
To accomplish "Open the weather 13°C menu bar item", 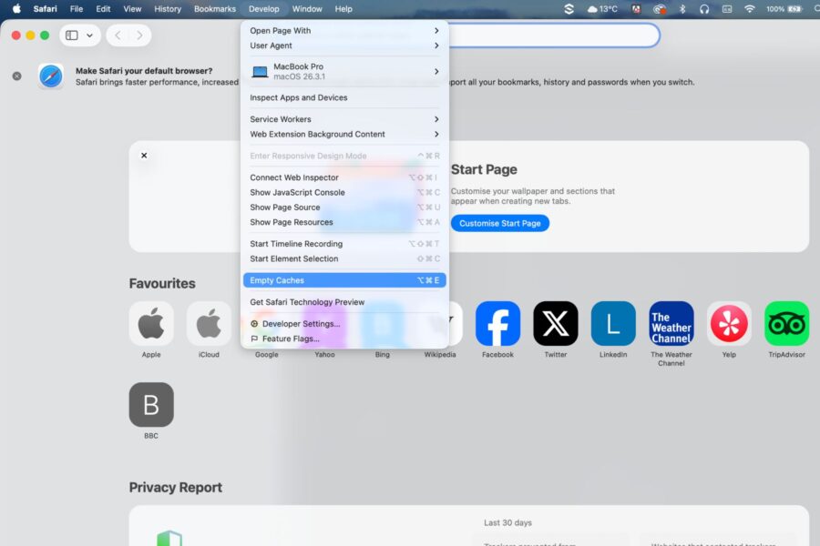I will [602, 9].
